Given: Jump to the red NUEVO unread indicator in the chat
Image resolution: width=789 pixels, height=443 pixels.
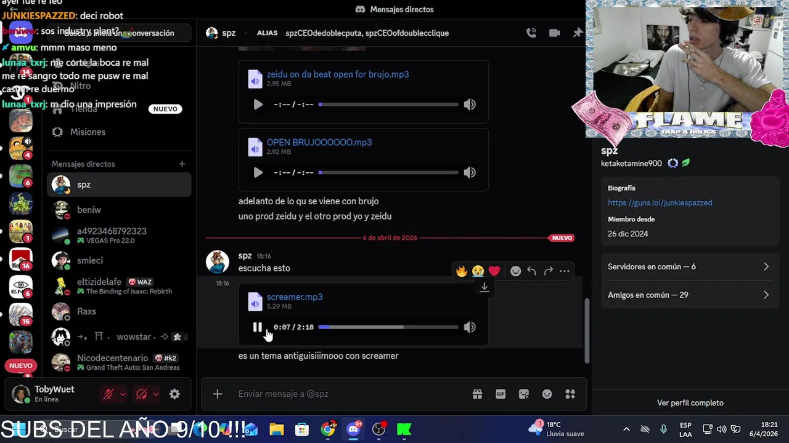Looking at the screenshot, I should [562, 238].
